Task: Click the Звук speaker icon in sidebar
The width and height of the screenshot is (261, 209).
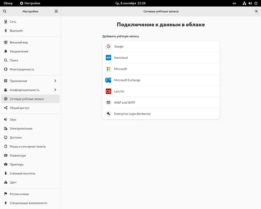Action: coord(6,119)
